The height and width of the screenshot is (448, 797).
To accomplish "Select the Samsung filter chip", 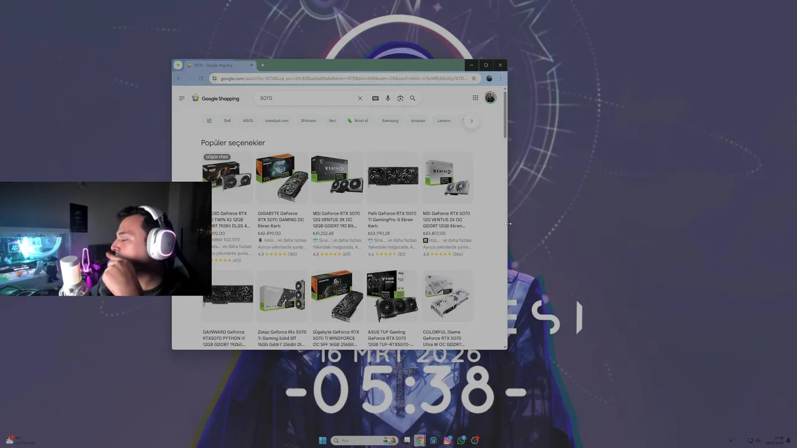I will [x=390, y=121].
